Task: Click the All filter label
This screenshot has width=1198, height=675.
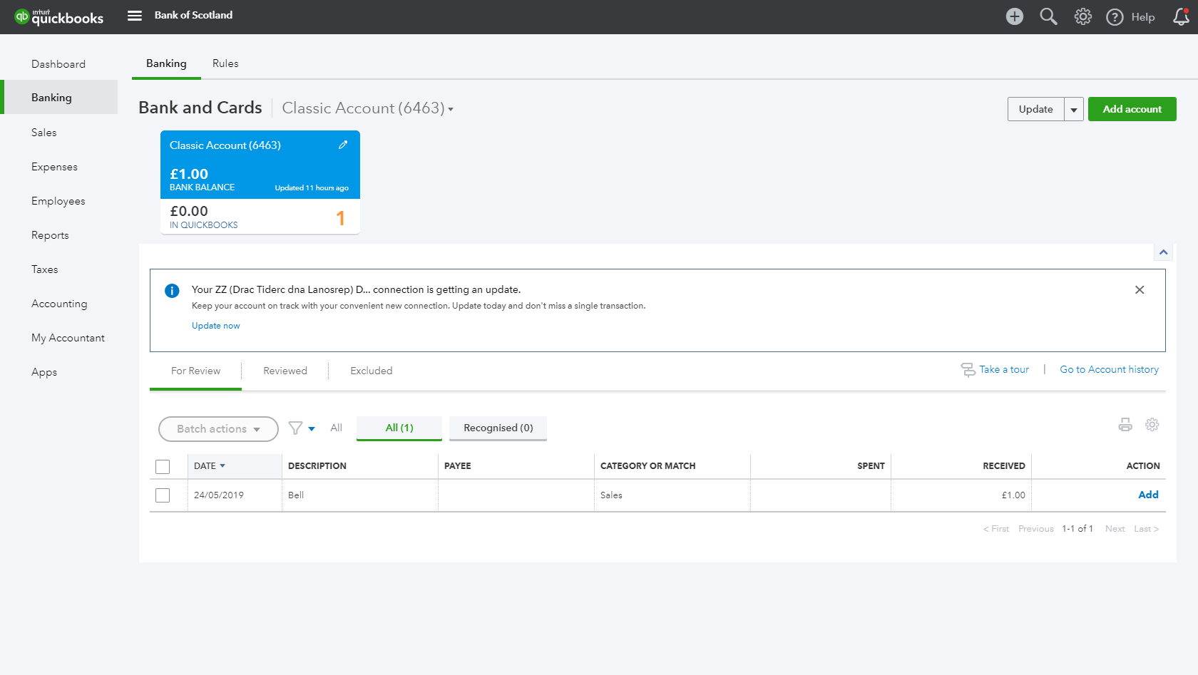Action: click(336, 428)
